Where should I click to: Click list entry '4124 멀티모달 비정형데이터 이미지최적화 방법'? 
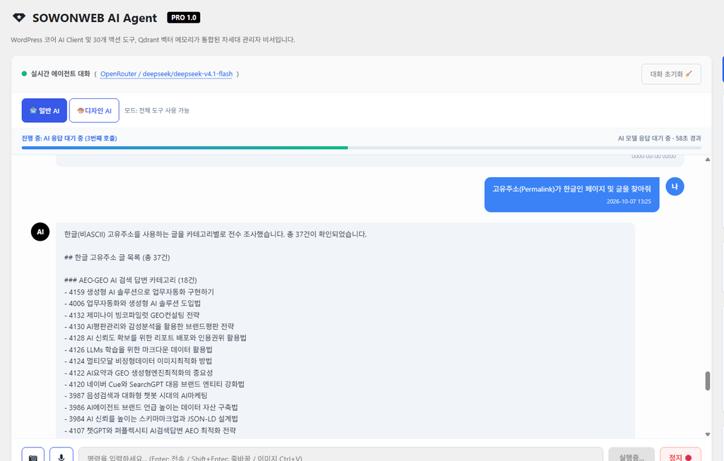tap(138, 361)
